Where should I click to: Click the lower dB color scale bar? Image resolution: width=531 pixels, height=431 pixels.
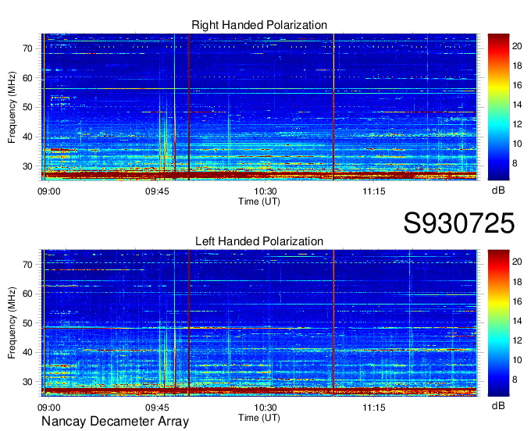tap(498, 322)
